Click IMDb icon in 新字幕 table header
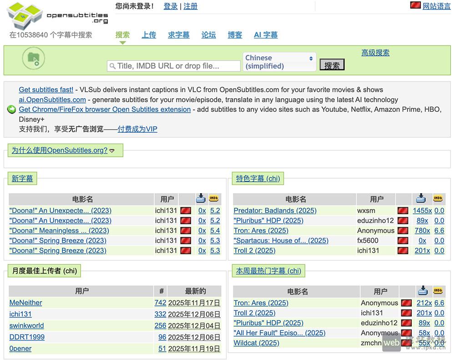The image size is (455, 360). 214,199
